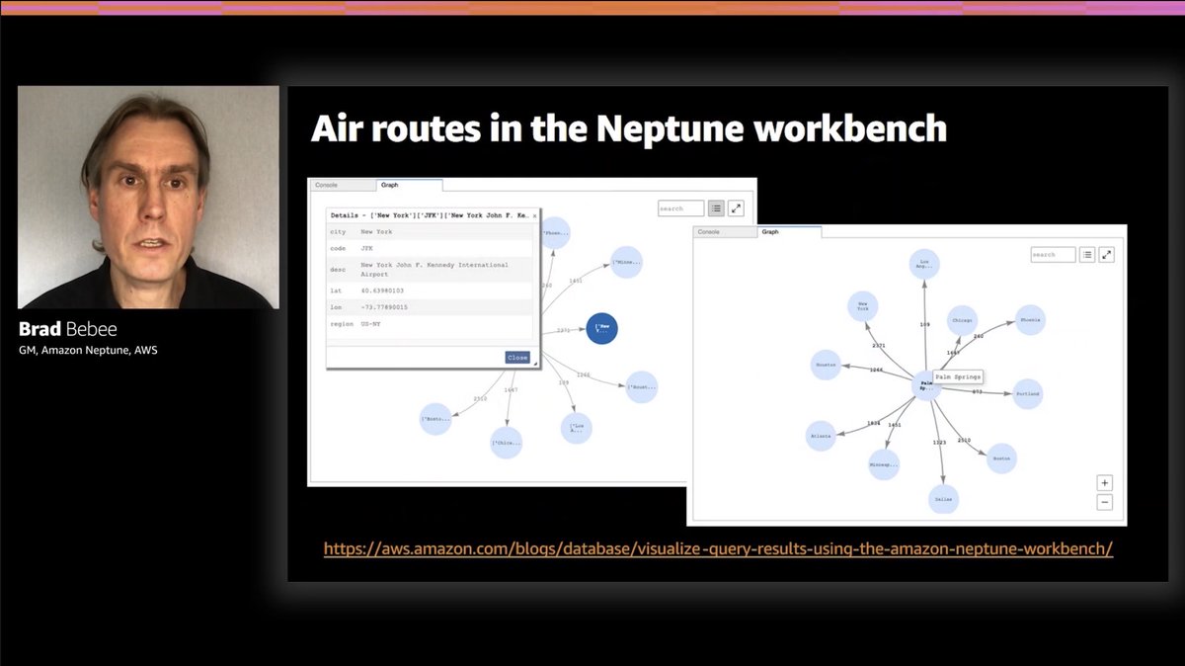
Task: Click the search field in the left graph panel
Action: [x=679, y=208]
